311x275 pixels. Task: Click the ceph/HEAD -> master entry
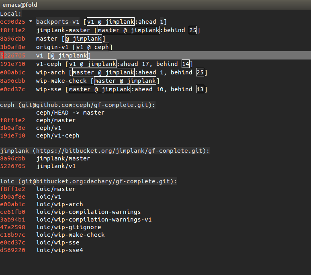click(x=70, y=113)
